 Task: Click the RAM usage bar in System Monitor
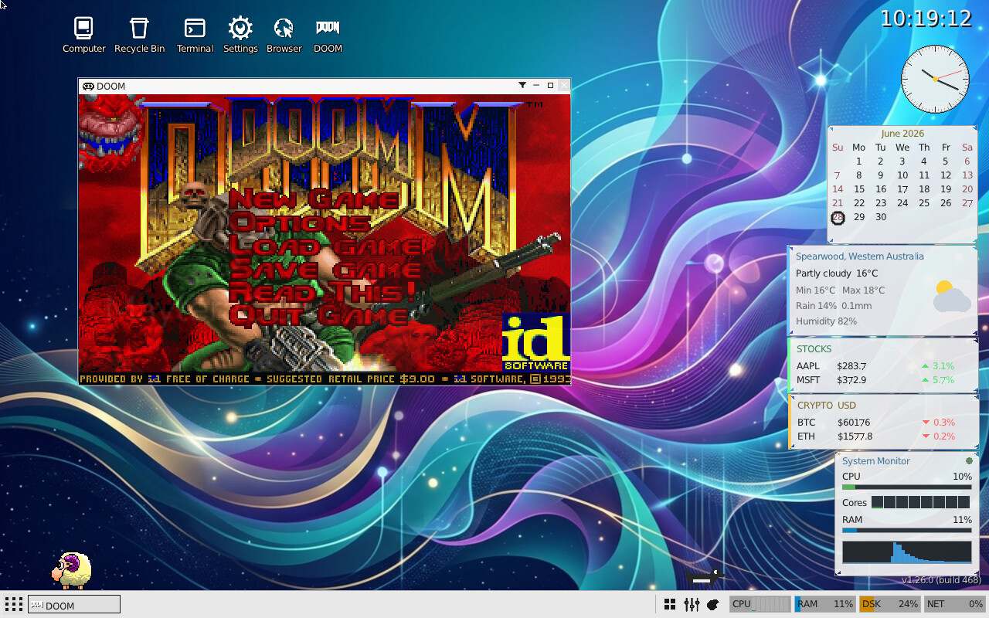[x=907, y=531]
